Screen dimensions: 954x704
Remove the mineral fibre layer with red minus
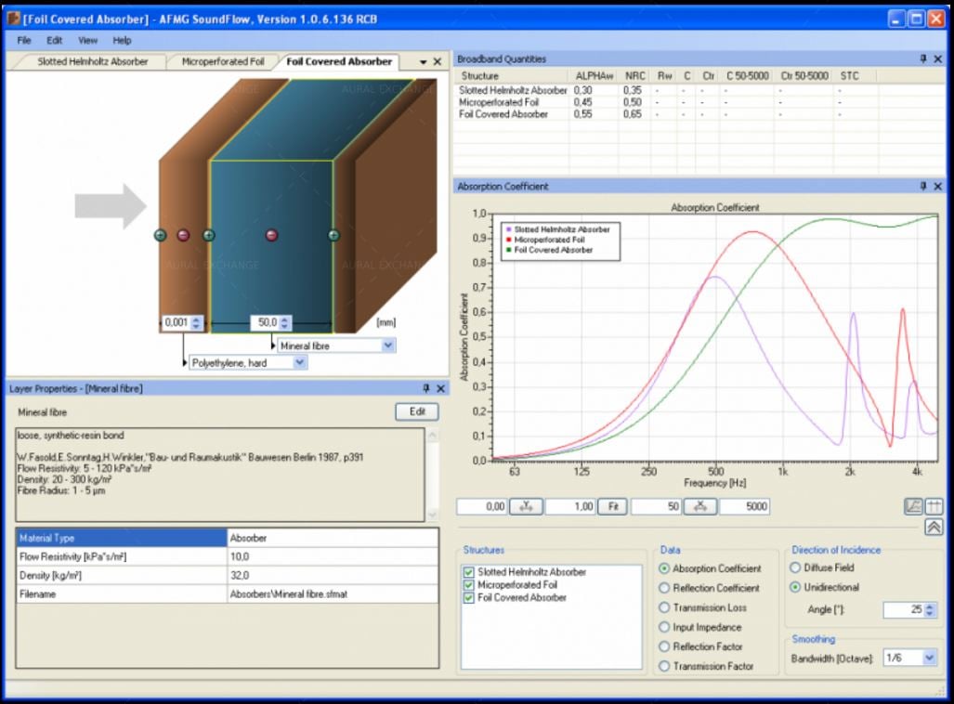271,235
